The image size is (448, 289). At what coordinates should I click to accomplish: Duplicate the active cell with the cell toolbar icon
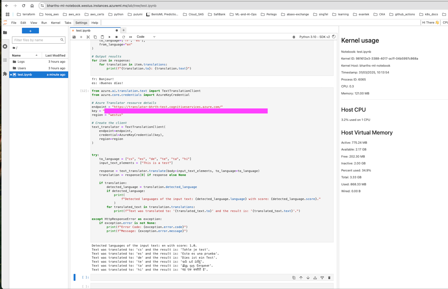pyautogui.click(x=294, y=278)
